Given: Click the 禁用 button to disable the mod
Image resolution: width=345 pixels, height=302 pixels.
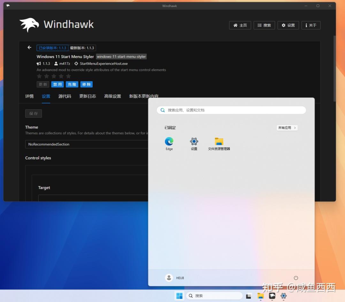Looking at the screenshot, I should (57, 84).
